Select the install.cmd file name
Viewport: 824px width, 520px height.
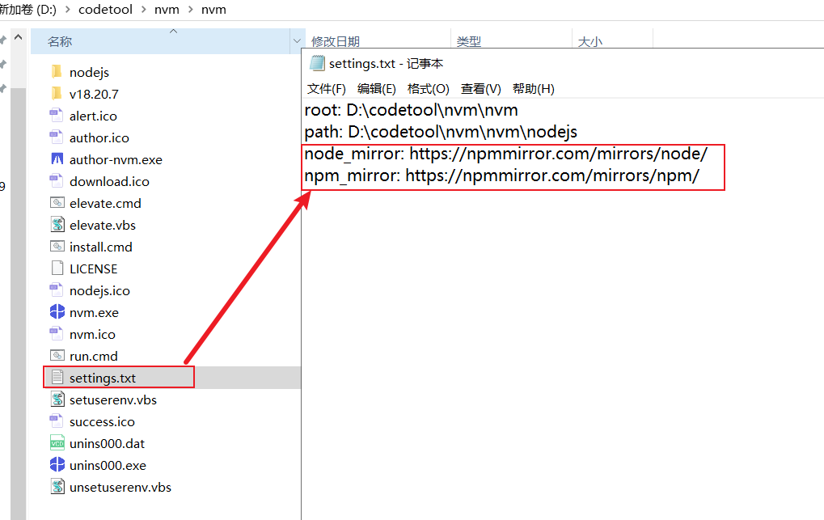pos(101,247)
